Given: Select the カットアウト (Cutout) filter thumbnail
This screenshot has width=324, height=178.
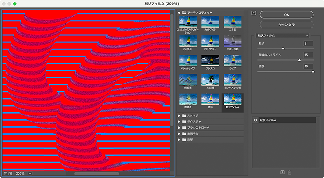Looking at the screenshot, I should [210, 22].
